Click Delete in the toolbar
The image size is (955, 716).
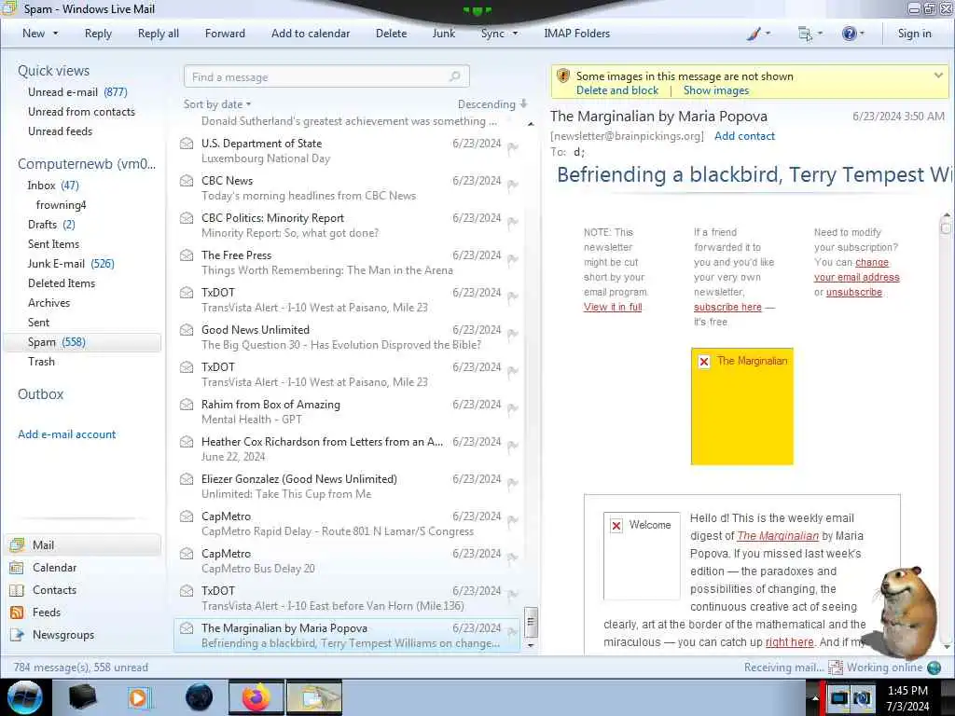click(x=391, y=34)
